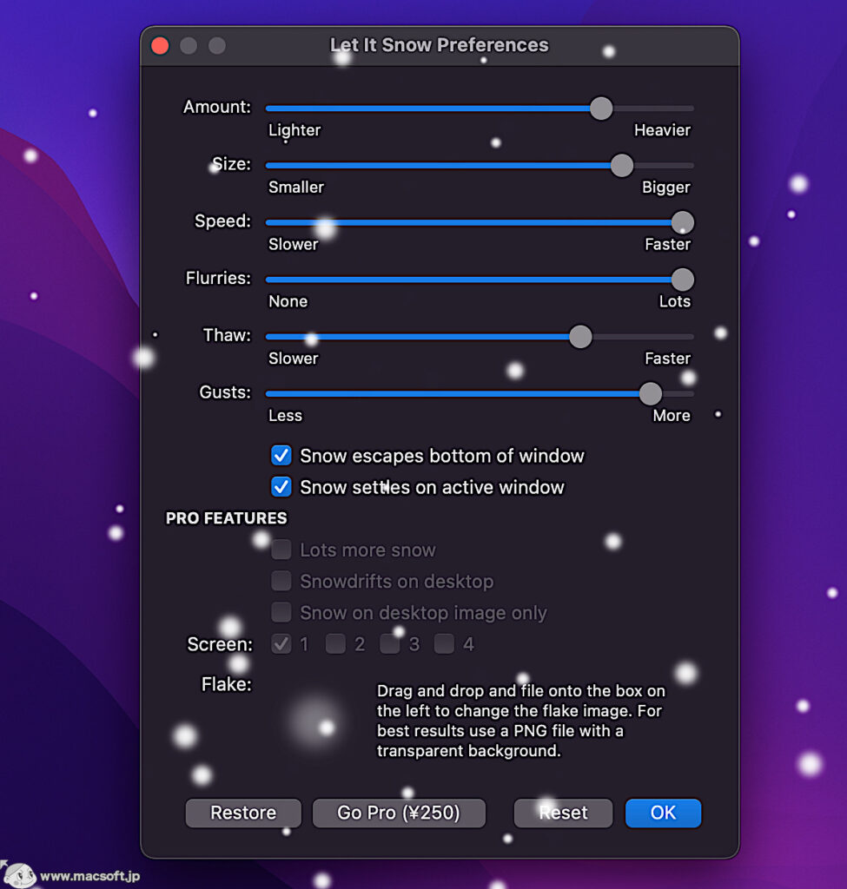Toggle the Screen 4 checkbox
847x889 pixels.
pyautogui.click(x=444, y=644)
